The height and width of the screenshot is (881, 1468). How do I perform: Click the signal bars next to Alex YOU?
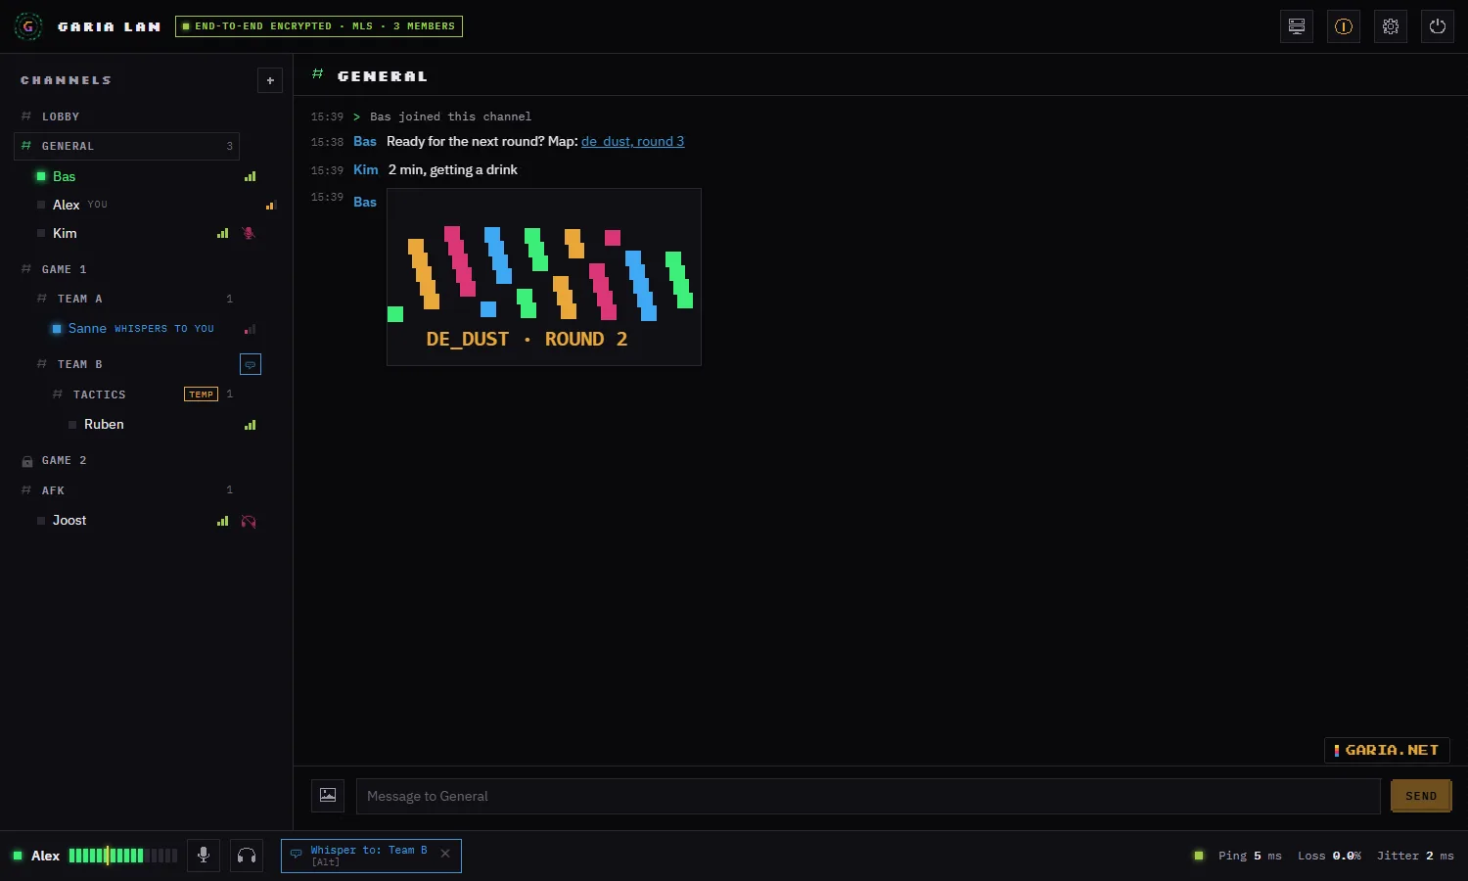(271, 205)
